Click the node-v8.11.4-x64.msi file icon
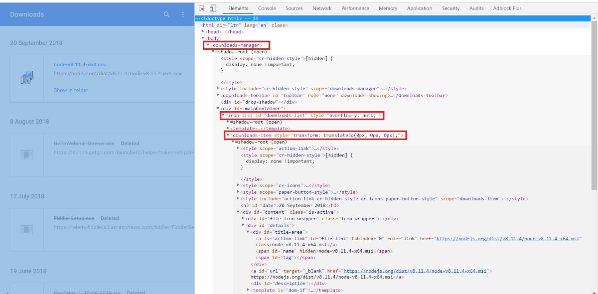Viewport: 598px width, 294px height. pyautogui.click(x=27, y=77)
